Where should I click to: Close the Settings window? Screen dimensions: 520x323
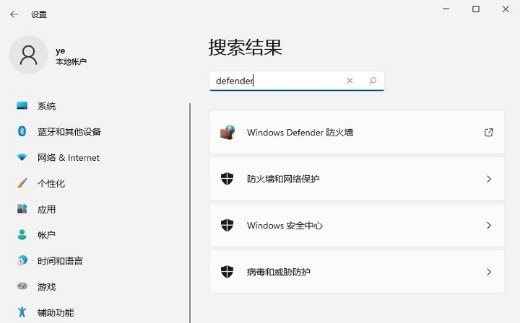pyautogui.click(x=506, y=9)
